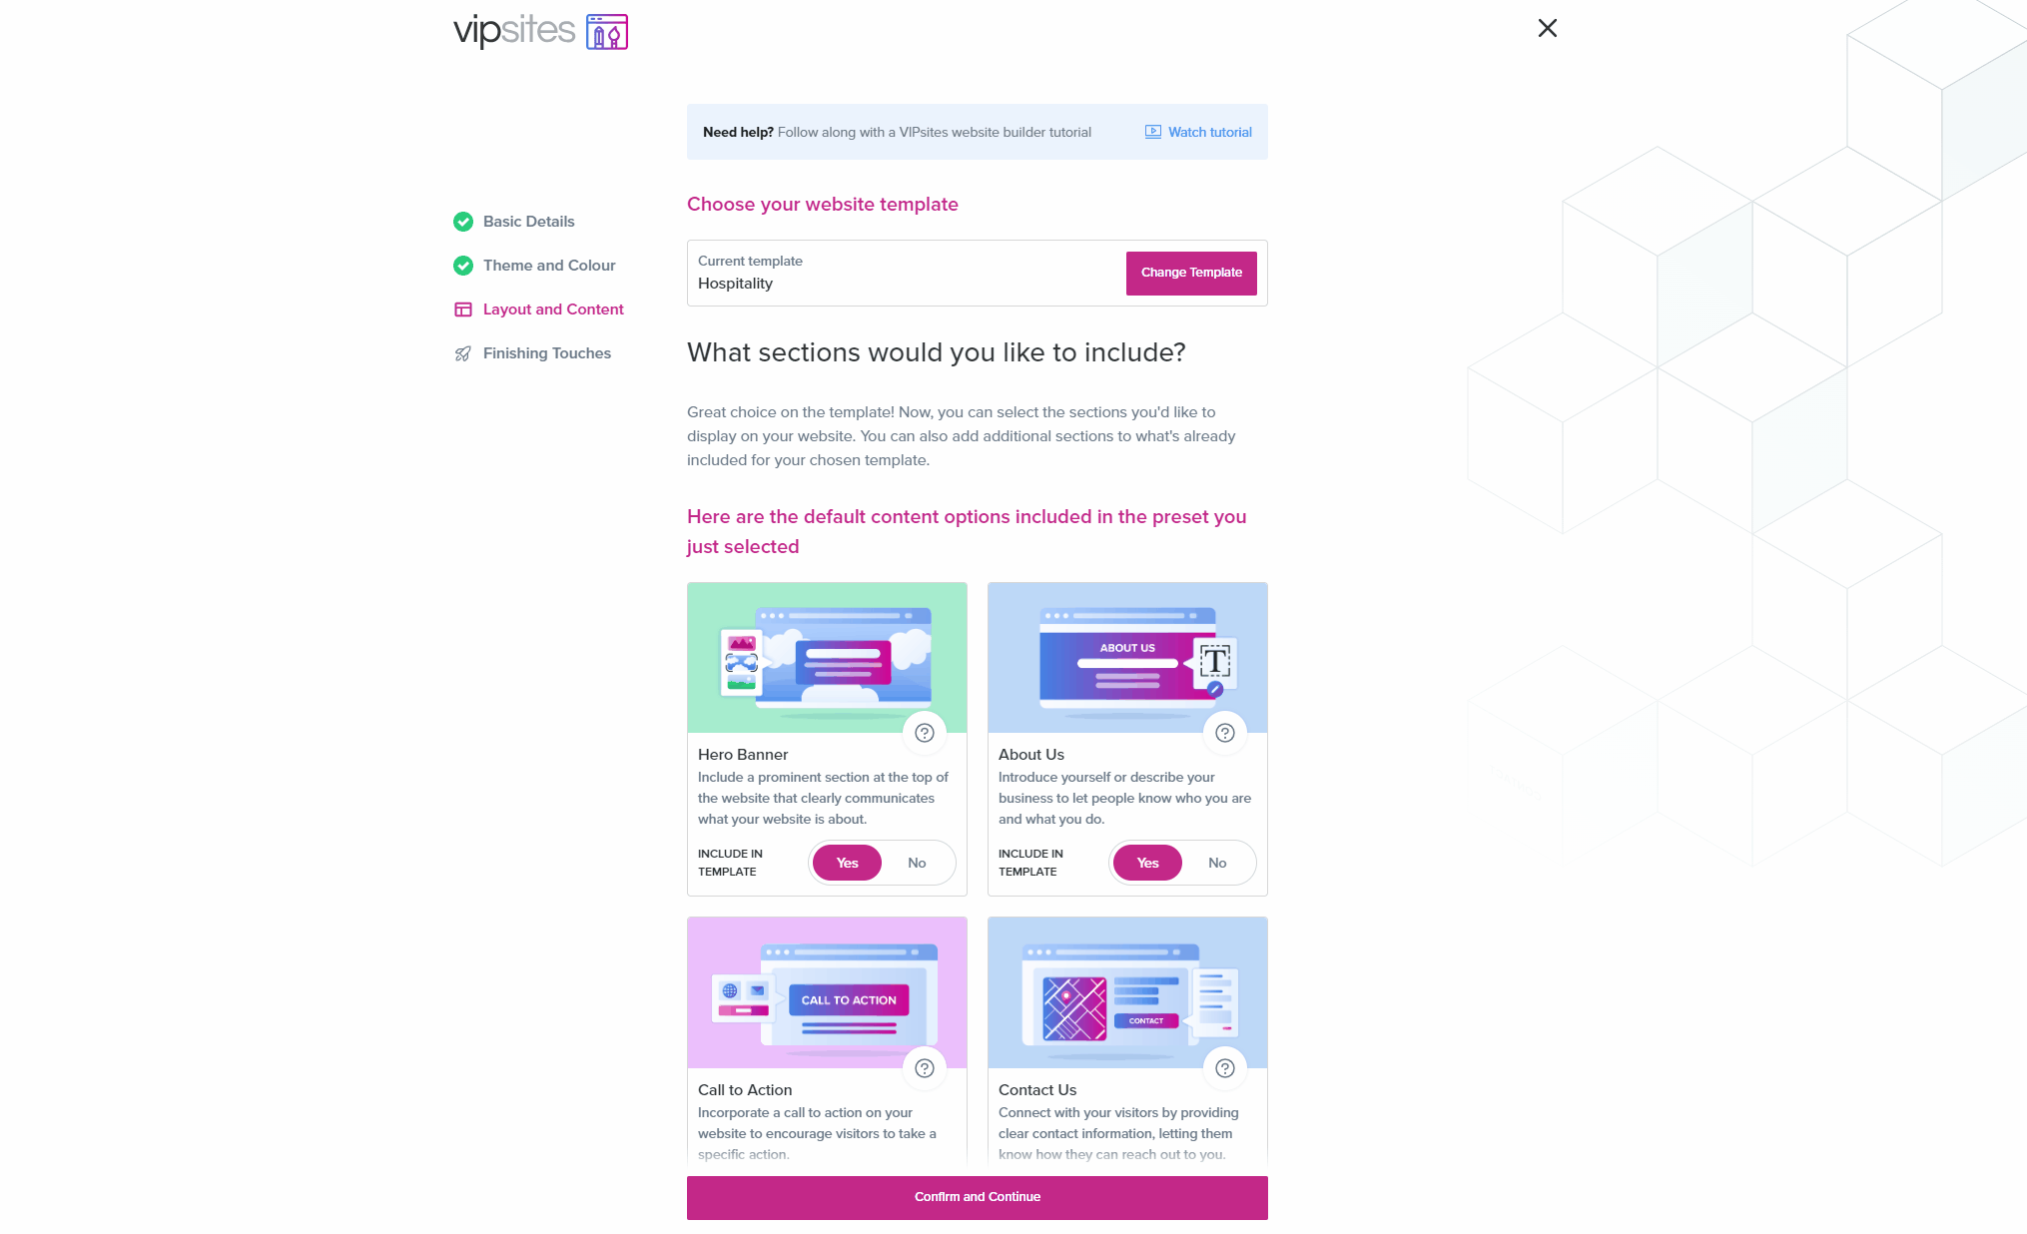Click the Call to Action section thumbnail

pyautogui.click(x=827, y=992)
